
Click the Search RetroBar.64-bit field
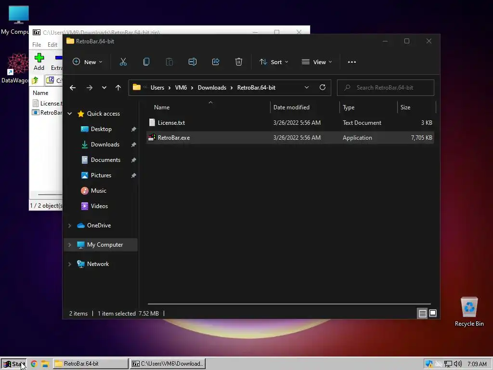pos(386,88)
